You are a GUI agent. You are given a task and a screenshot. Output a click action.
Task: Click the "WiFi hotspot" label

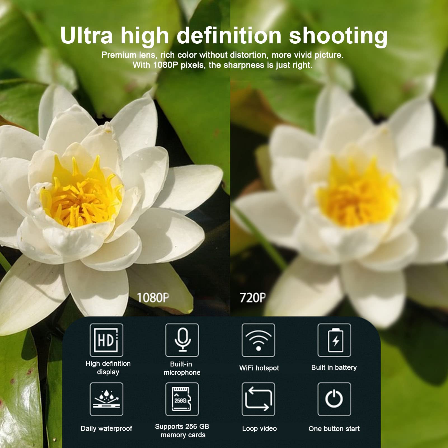pos(259,368)
